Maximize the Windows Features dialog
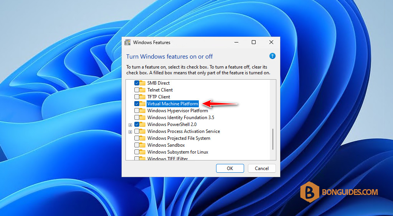The width and height of the screenshot is (393, 216). pyautogui.click(x=254, y=42)
